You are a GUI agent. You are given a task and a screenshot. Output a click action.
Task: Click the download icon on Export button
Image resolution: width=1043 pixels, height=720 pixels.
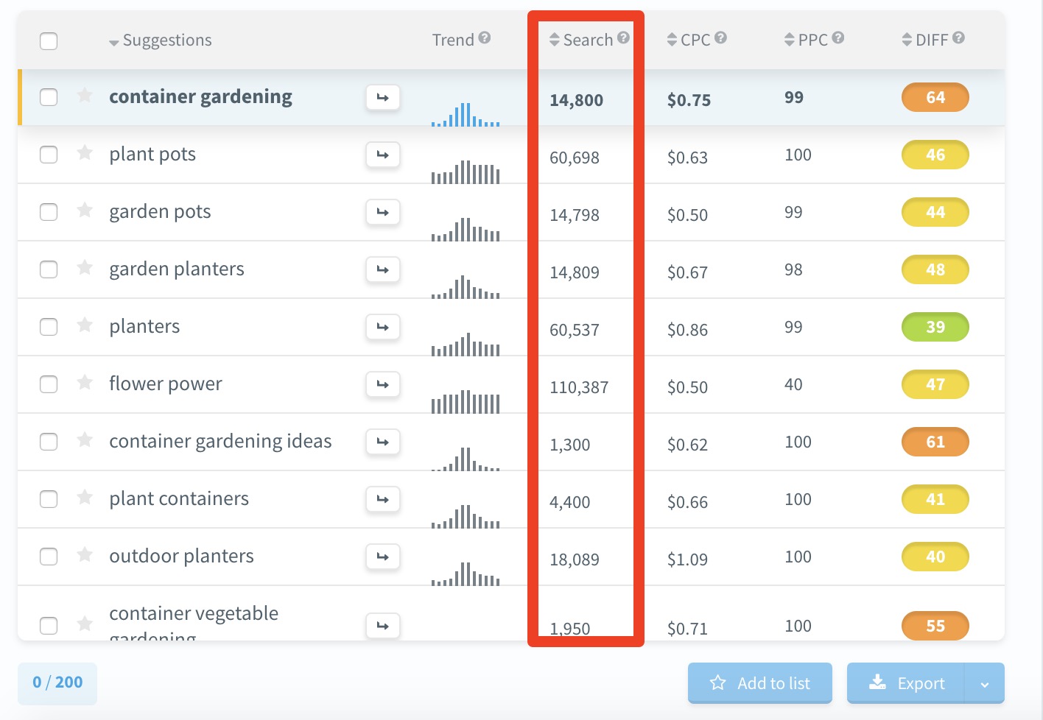878,683
